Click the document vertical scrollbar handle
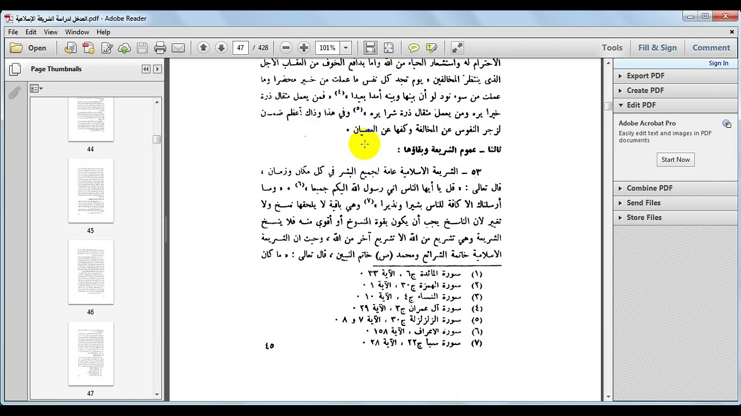The height and width of the screenshot is (416, 741). click(x=608, y=106)
